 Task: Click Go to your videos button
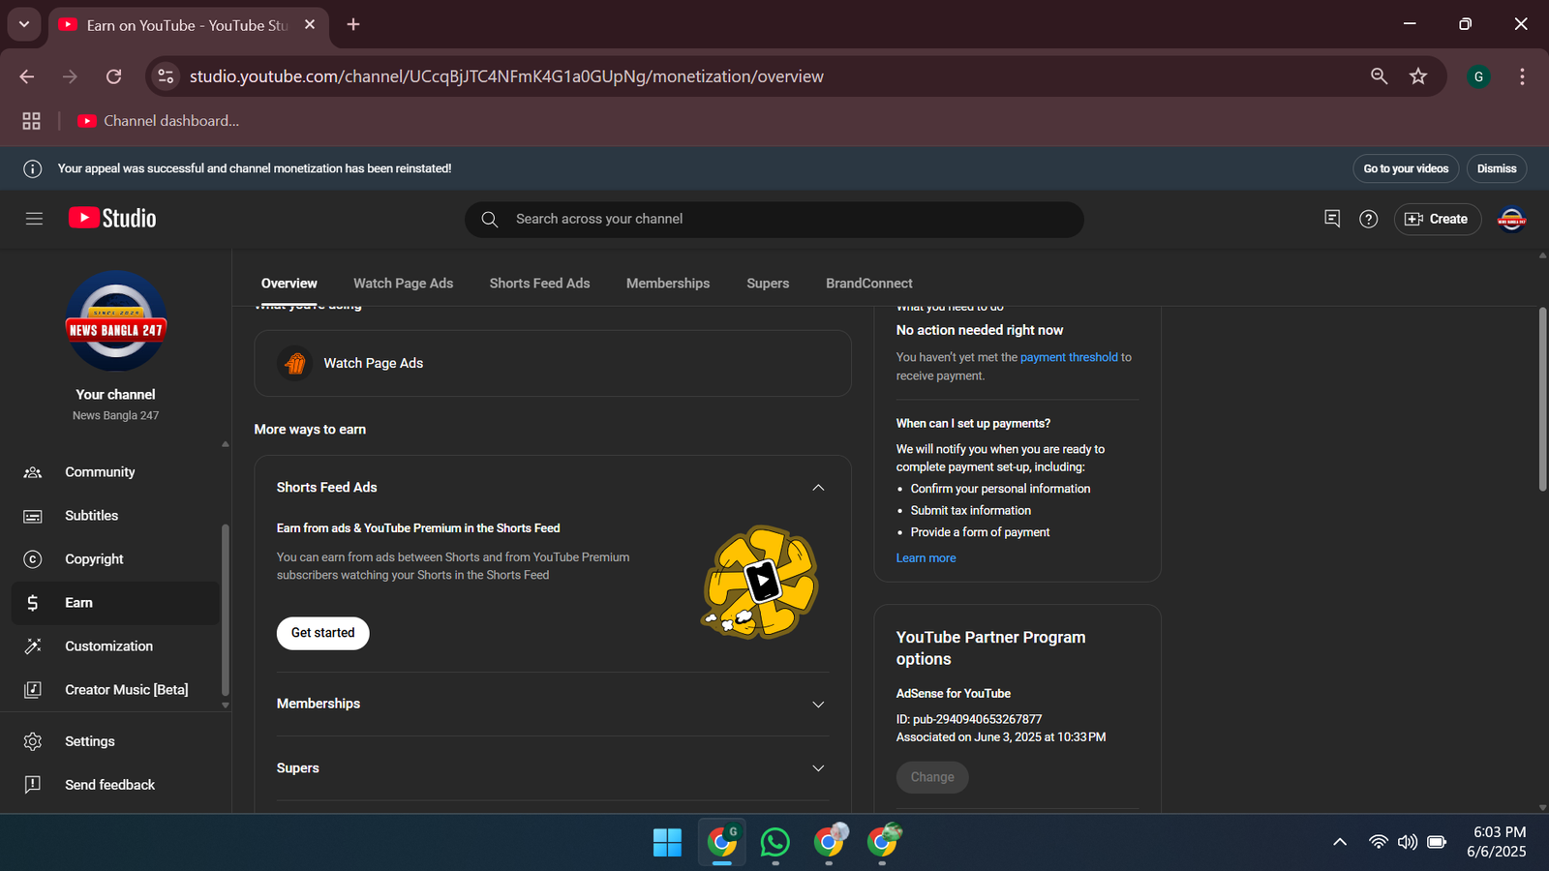click(x=1406, y=168)
